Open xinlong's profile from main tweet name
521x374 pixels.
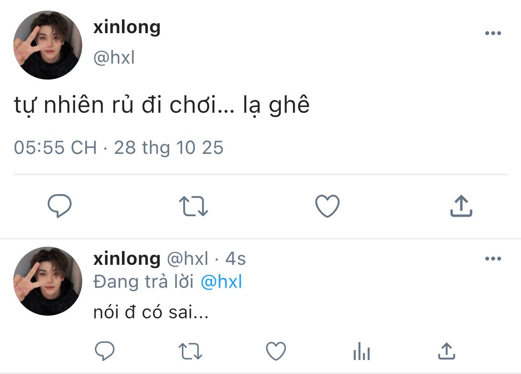pos(127,27)
